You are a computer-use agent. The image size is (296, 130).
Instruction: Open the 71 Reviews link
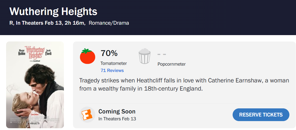[112, 70]
